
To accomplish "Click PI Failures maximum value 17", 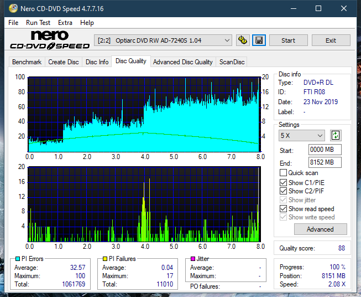I will [170, 275].
